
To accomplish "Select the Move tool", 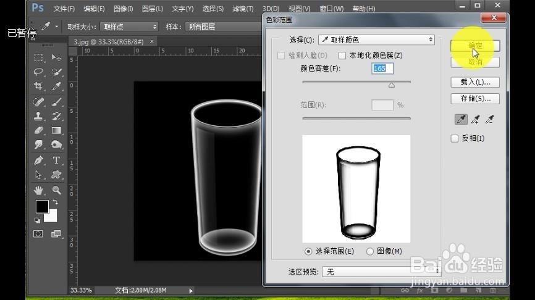I will coord(56,57).
